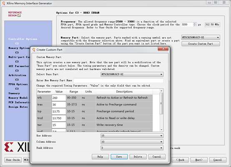This screenshot has height=167, width=231.
Task: Click the clock period spinner in main window
Action: 195,25
